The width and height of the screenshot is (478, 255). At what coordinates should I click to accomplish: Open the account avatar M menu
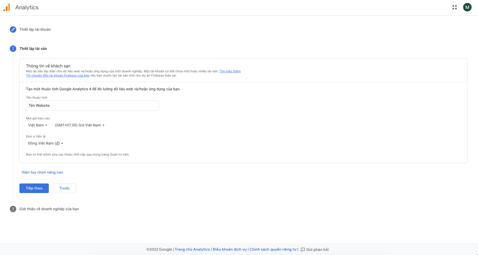(x=467, y=7)
